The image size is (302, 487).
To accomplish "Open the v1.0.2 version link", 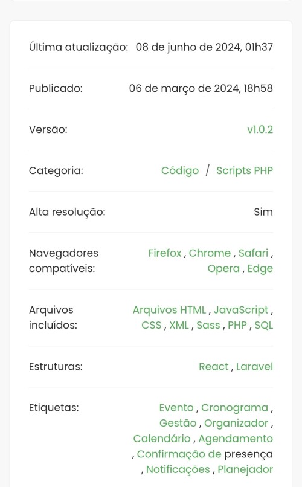I will (260, 129).
